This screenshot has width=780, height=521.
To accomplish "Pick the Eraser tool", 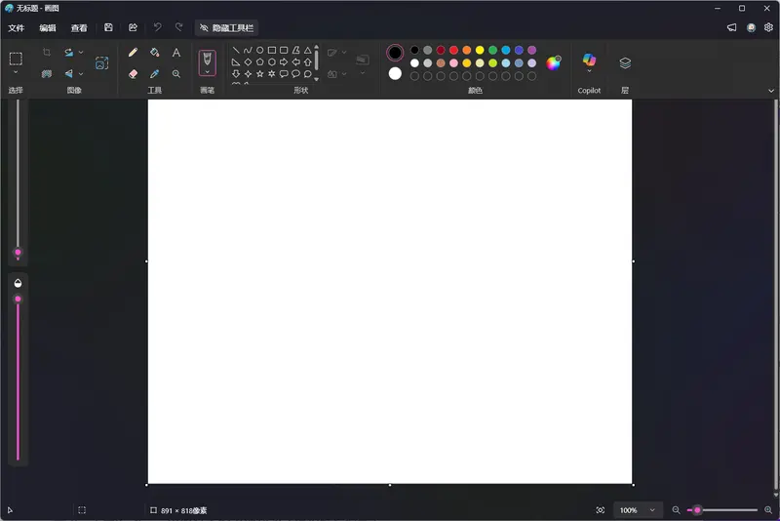I will tap(134, 74).
